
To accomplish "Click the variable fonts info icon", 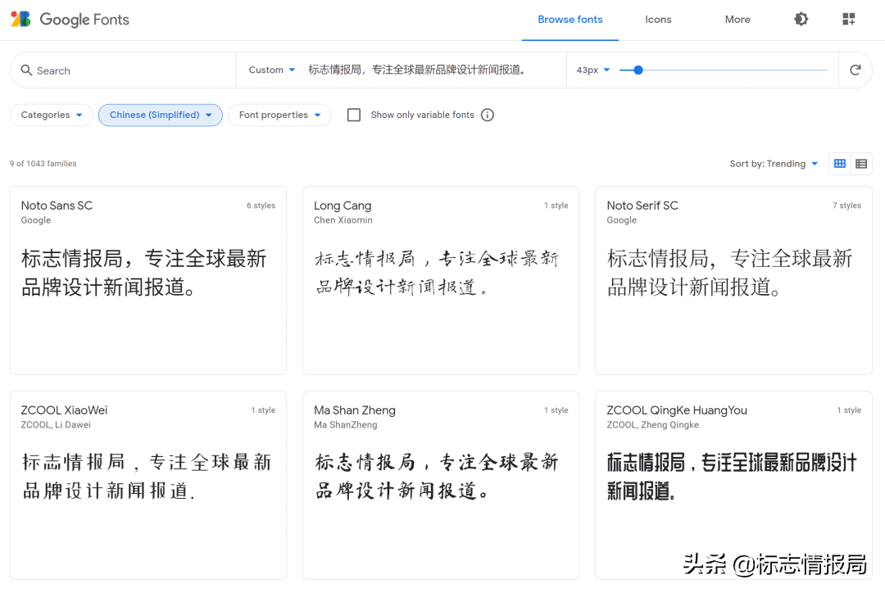I will point(488,115).
